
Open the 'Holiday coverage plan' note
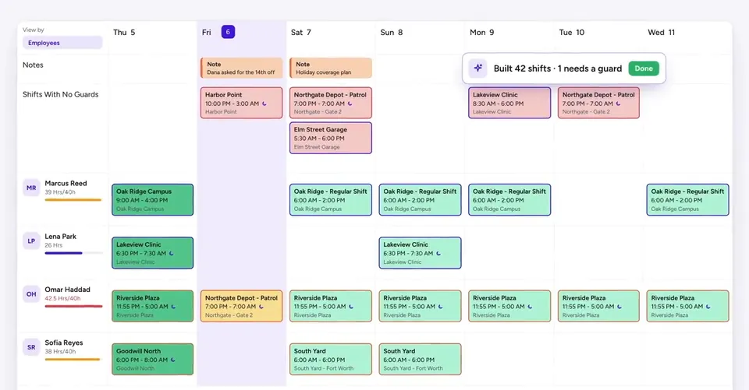pyautogui.click(x=331, y=68)
